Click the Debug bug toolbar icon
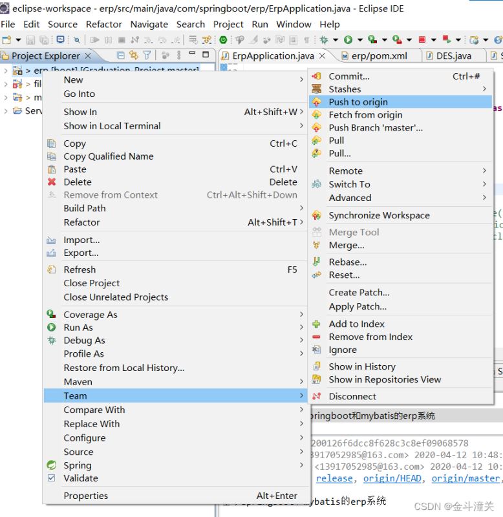Screen dimensions: 503x517 (x=324, y=40)
